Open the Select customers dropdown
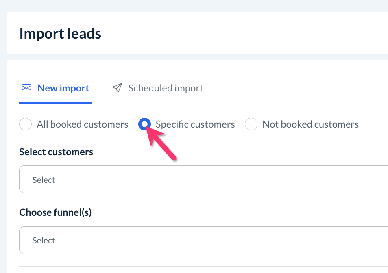388x273 pixels. (x=203, y=179)
